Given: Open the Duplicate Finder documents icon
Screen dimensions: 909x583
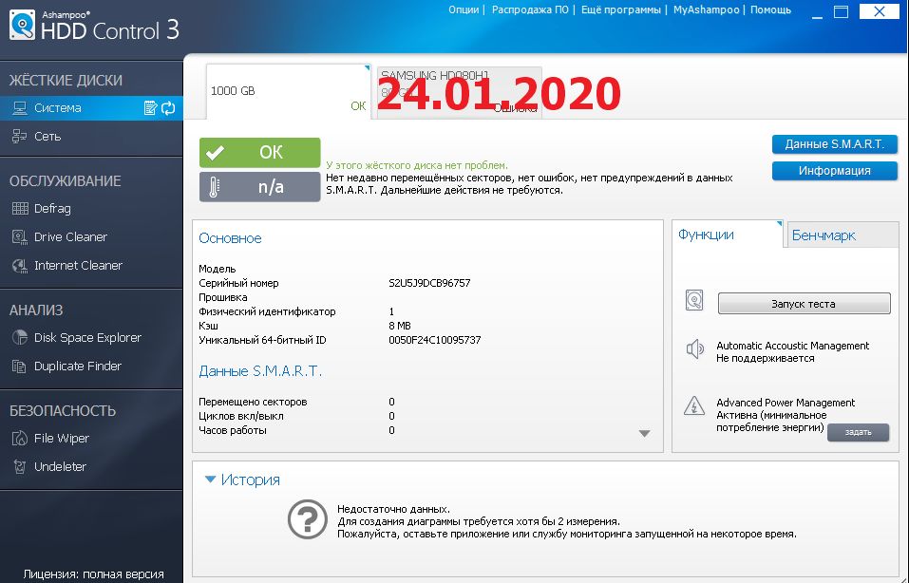Looking at the screenshot, I should 20,367.
